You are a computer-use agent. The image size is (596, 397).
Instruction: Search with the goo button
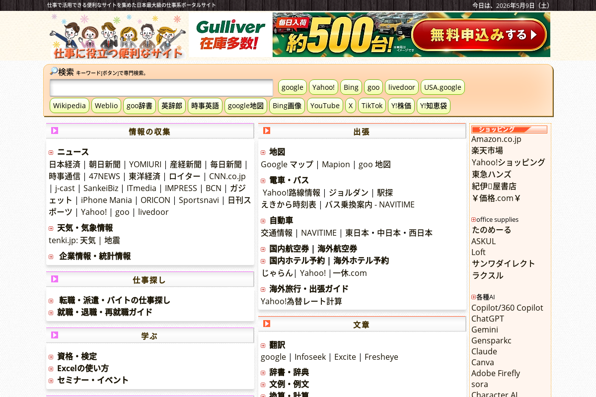373,87
